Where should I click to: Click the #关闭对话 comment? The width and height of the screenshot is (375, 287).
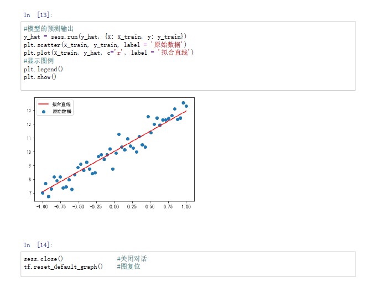pyautogui.click(x=132, y=259)
